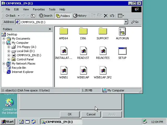Select Internet Explorer in the tree
Image resolution: width=167 pixels, height=125 pixels.
coord(23,72)
